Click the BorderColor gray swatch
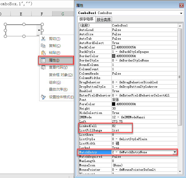The height and width of the screenshot is (178, 186). [113, 56]
